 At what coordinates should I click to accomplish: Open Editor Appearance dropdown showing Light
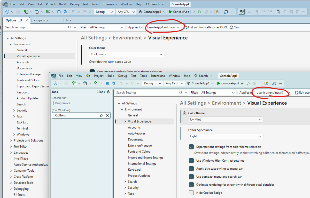(x=226, y=136)
